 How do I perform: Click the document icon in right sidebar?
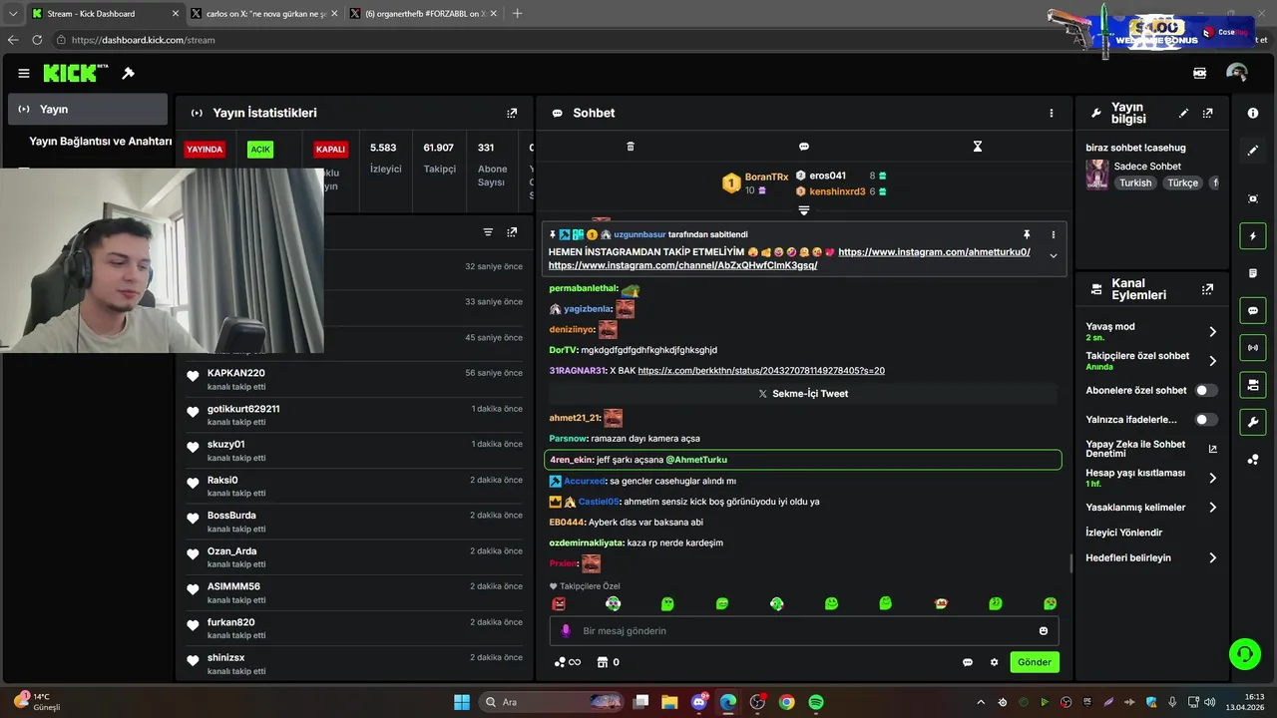(x=1253, y=273)
